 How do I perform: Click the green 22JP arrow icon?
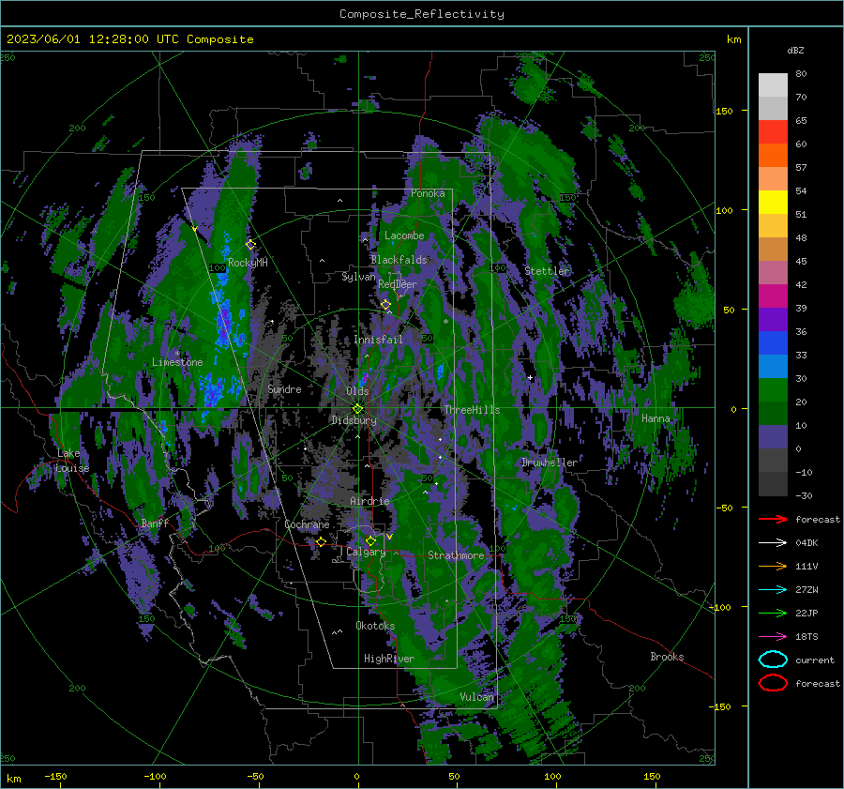pos(773,613)
